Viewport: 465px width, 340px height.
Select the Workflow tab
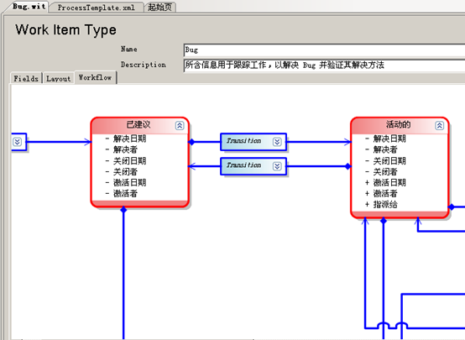[x=95, y=78]
